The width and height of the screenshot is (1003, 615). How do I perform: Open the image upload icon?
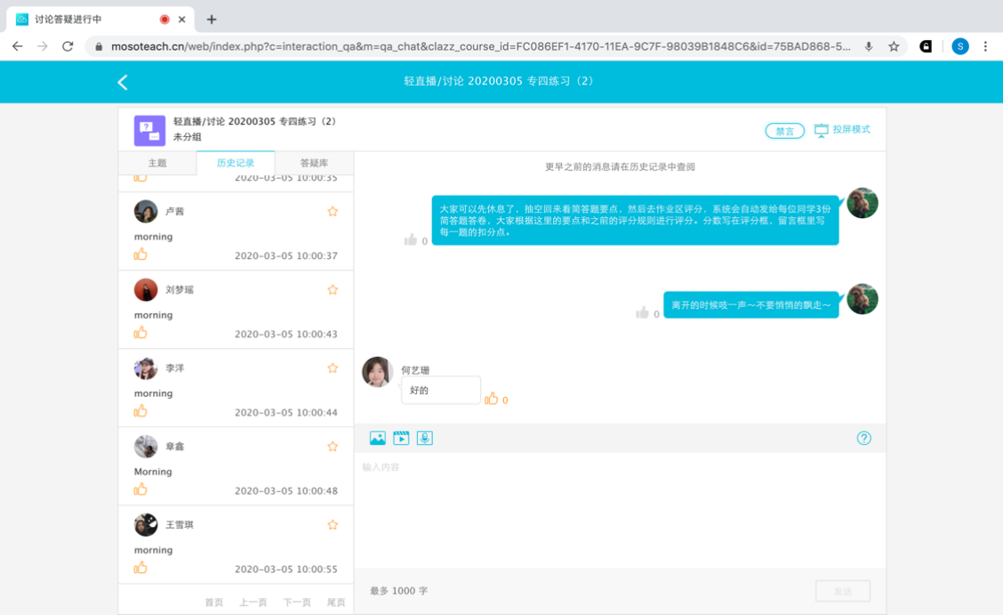pos(377,438)
